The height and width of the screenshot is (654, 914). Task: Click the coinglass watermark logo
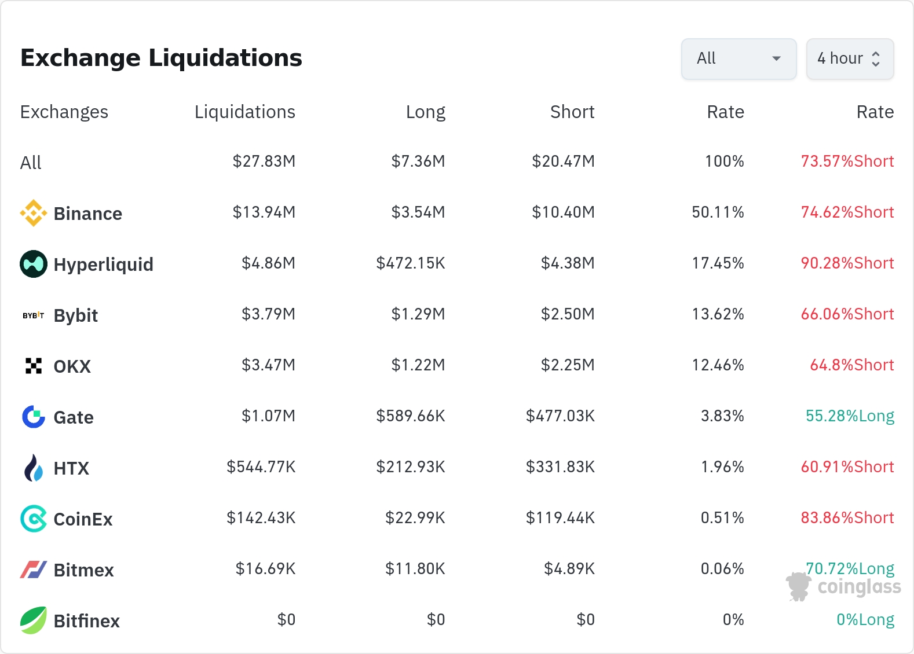tap(844, 587)
